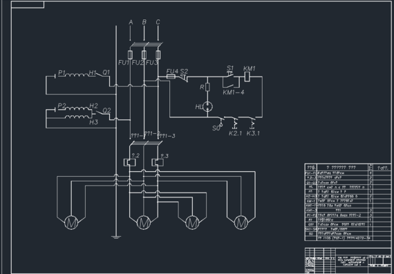The width and height of the screenshot is (394, 274).
Task: Select the KM1-4 auxiliary contact label
Action: 234,92
